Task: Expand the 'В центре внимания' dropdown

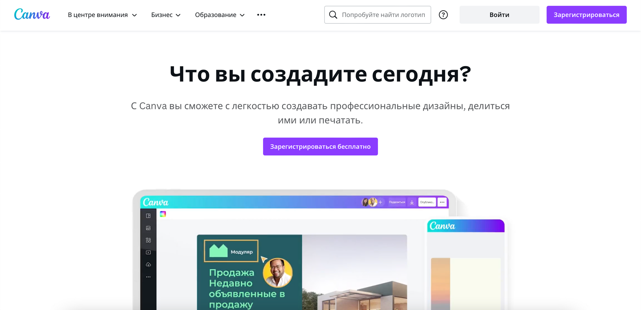Action: (102, 15)
